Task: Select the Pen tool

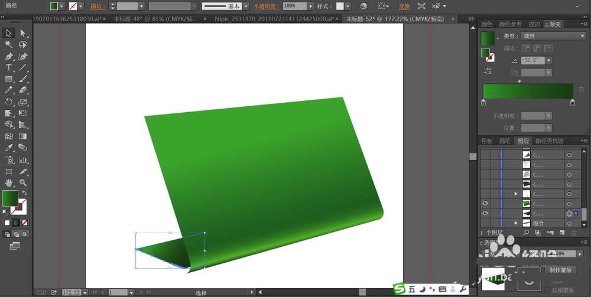Action: point(9,57)
